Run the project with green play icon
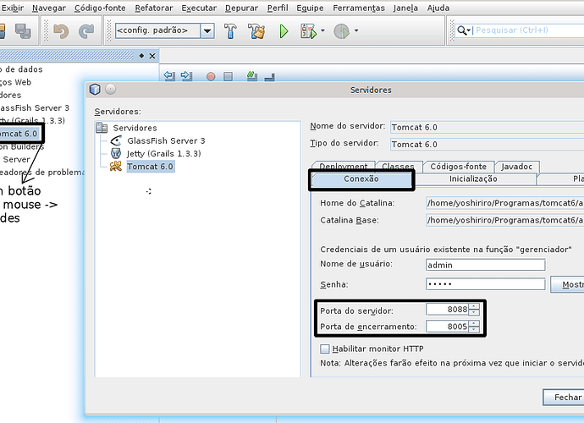This screenshot has height=423, width=584. 284,31
